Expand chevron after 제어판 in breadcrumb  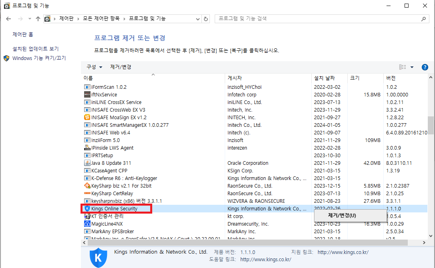(x=78, y=18)
